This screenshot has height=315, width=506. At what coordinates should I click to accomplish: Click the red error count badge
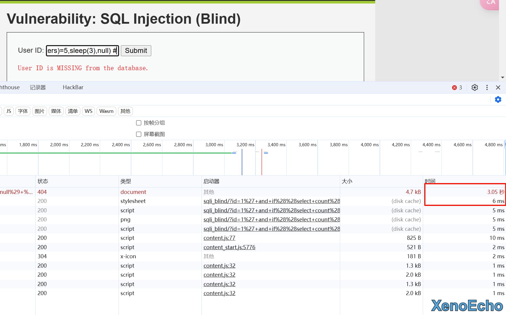click(457, 87)
